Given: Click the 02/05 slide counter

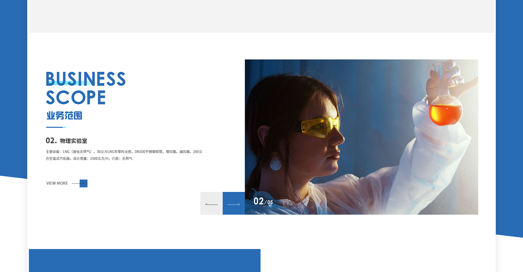Looking at the screenshot, I should point(263,201).
